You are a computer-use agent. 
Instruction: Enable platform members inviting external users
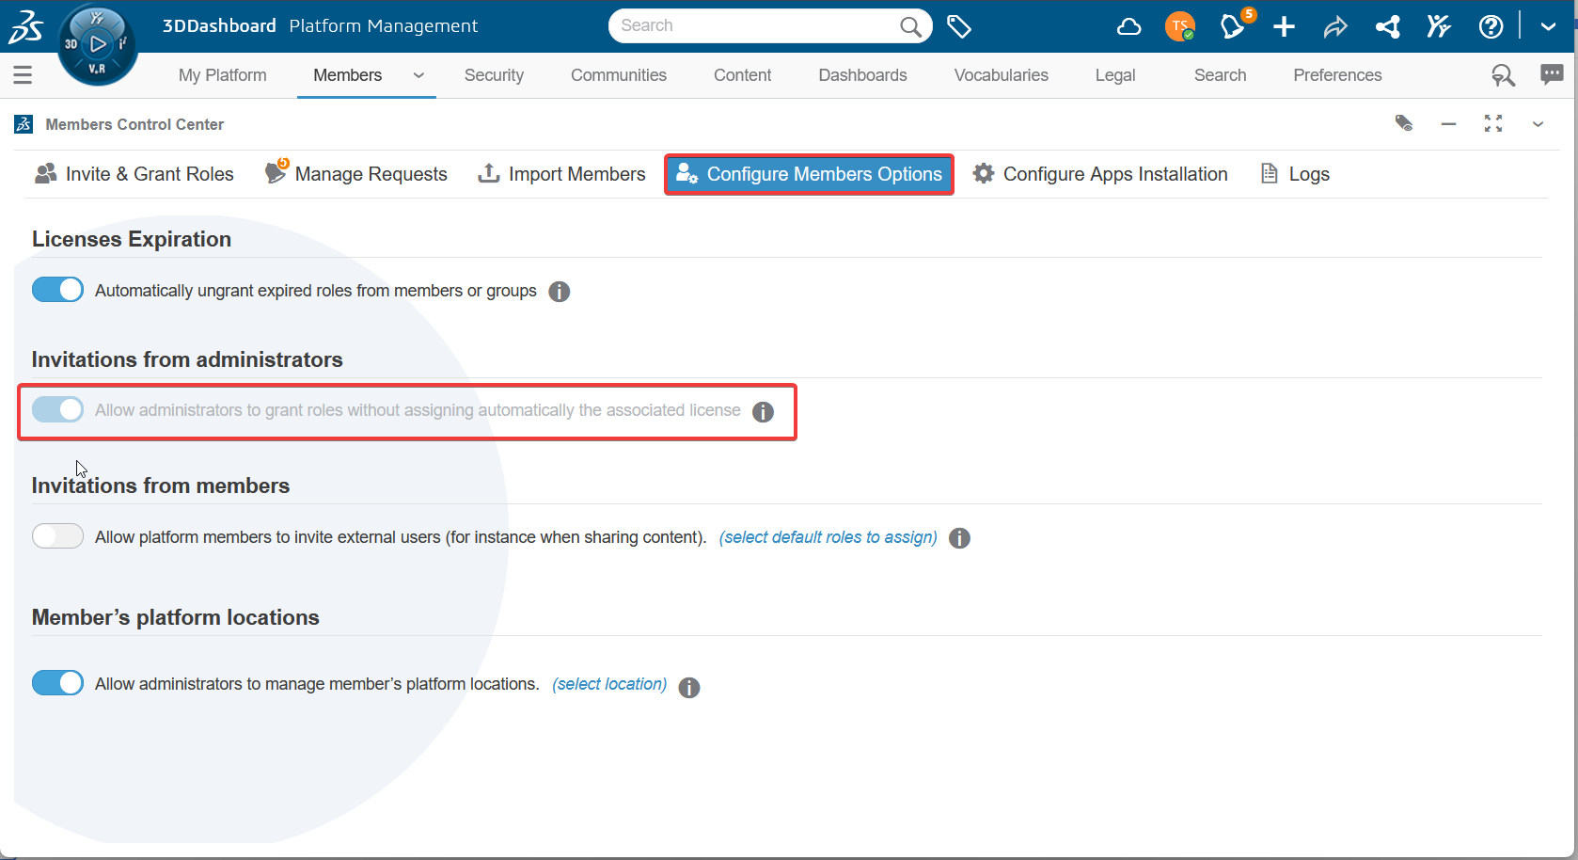point(58,536)
